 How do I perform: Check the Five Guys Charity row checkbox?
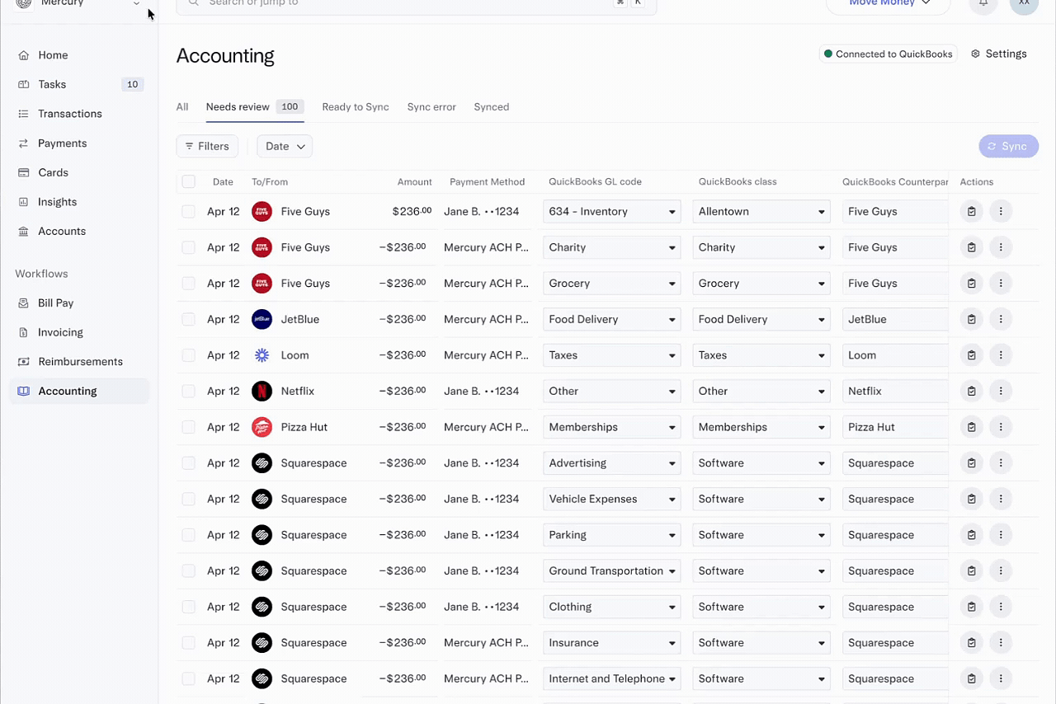[189, 248]
